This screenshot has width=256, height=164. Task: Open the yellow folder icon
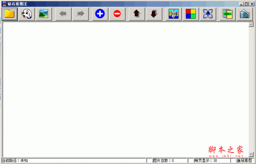click(x=10, y=14)
